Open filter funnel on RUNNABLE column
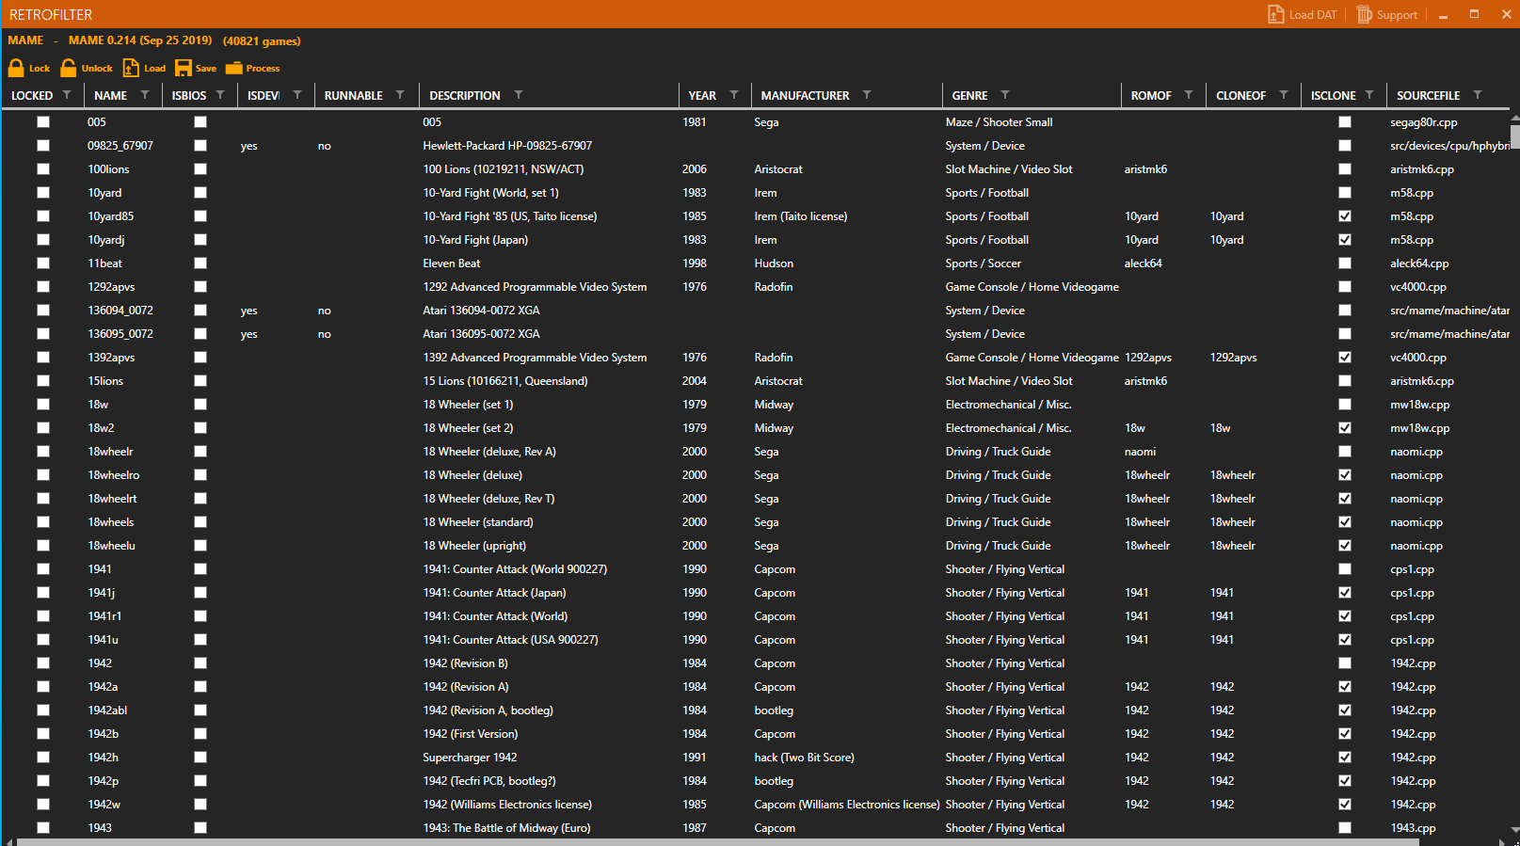Screen dimensions: 1520x846 [x=400, y=95]
